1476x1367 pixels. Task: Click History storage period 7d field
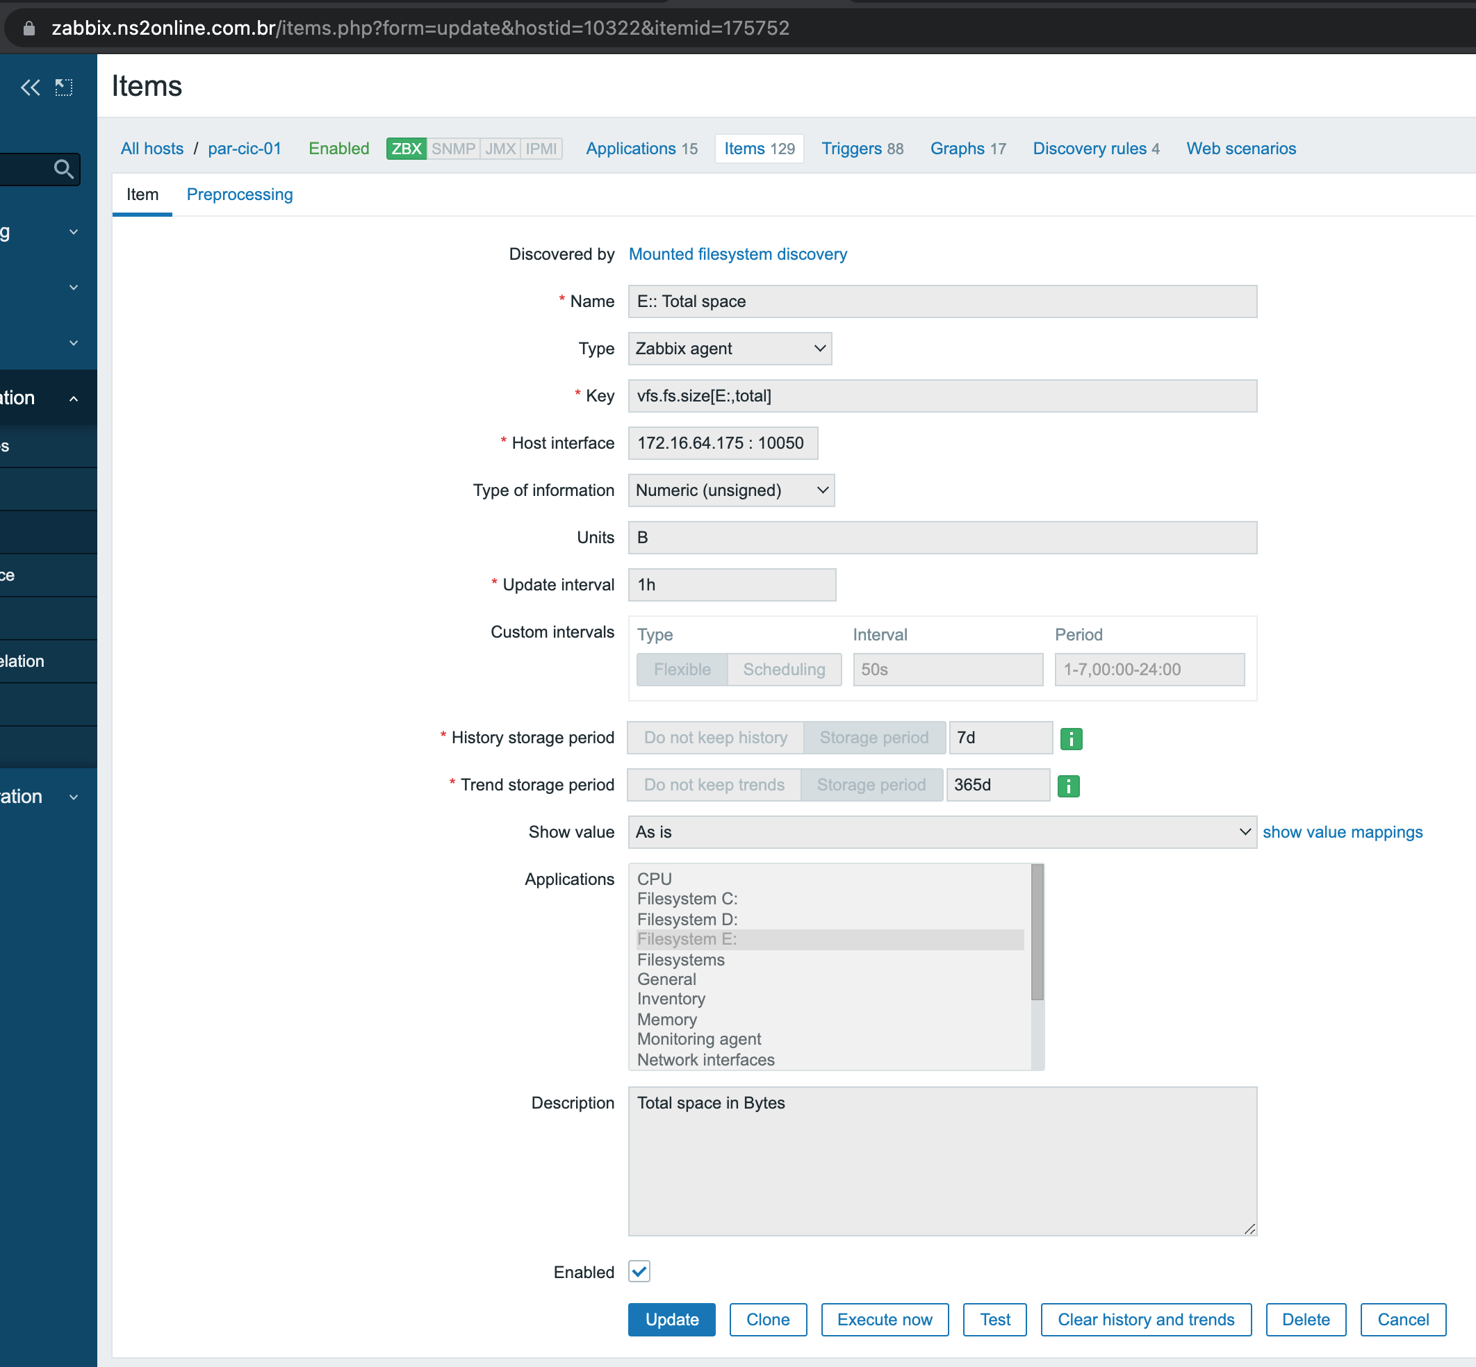(x=1000, y=738)
